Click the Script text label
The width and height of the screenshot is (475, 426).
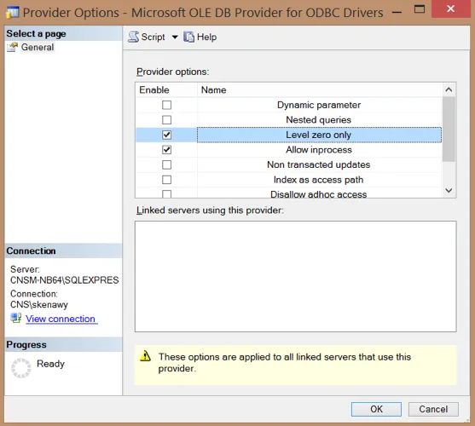coord(154,37)
